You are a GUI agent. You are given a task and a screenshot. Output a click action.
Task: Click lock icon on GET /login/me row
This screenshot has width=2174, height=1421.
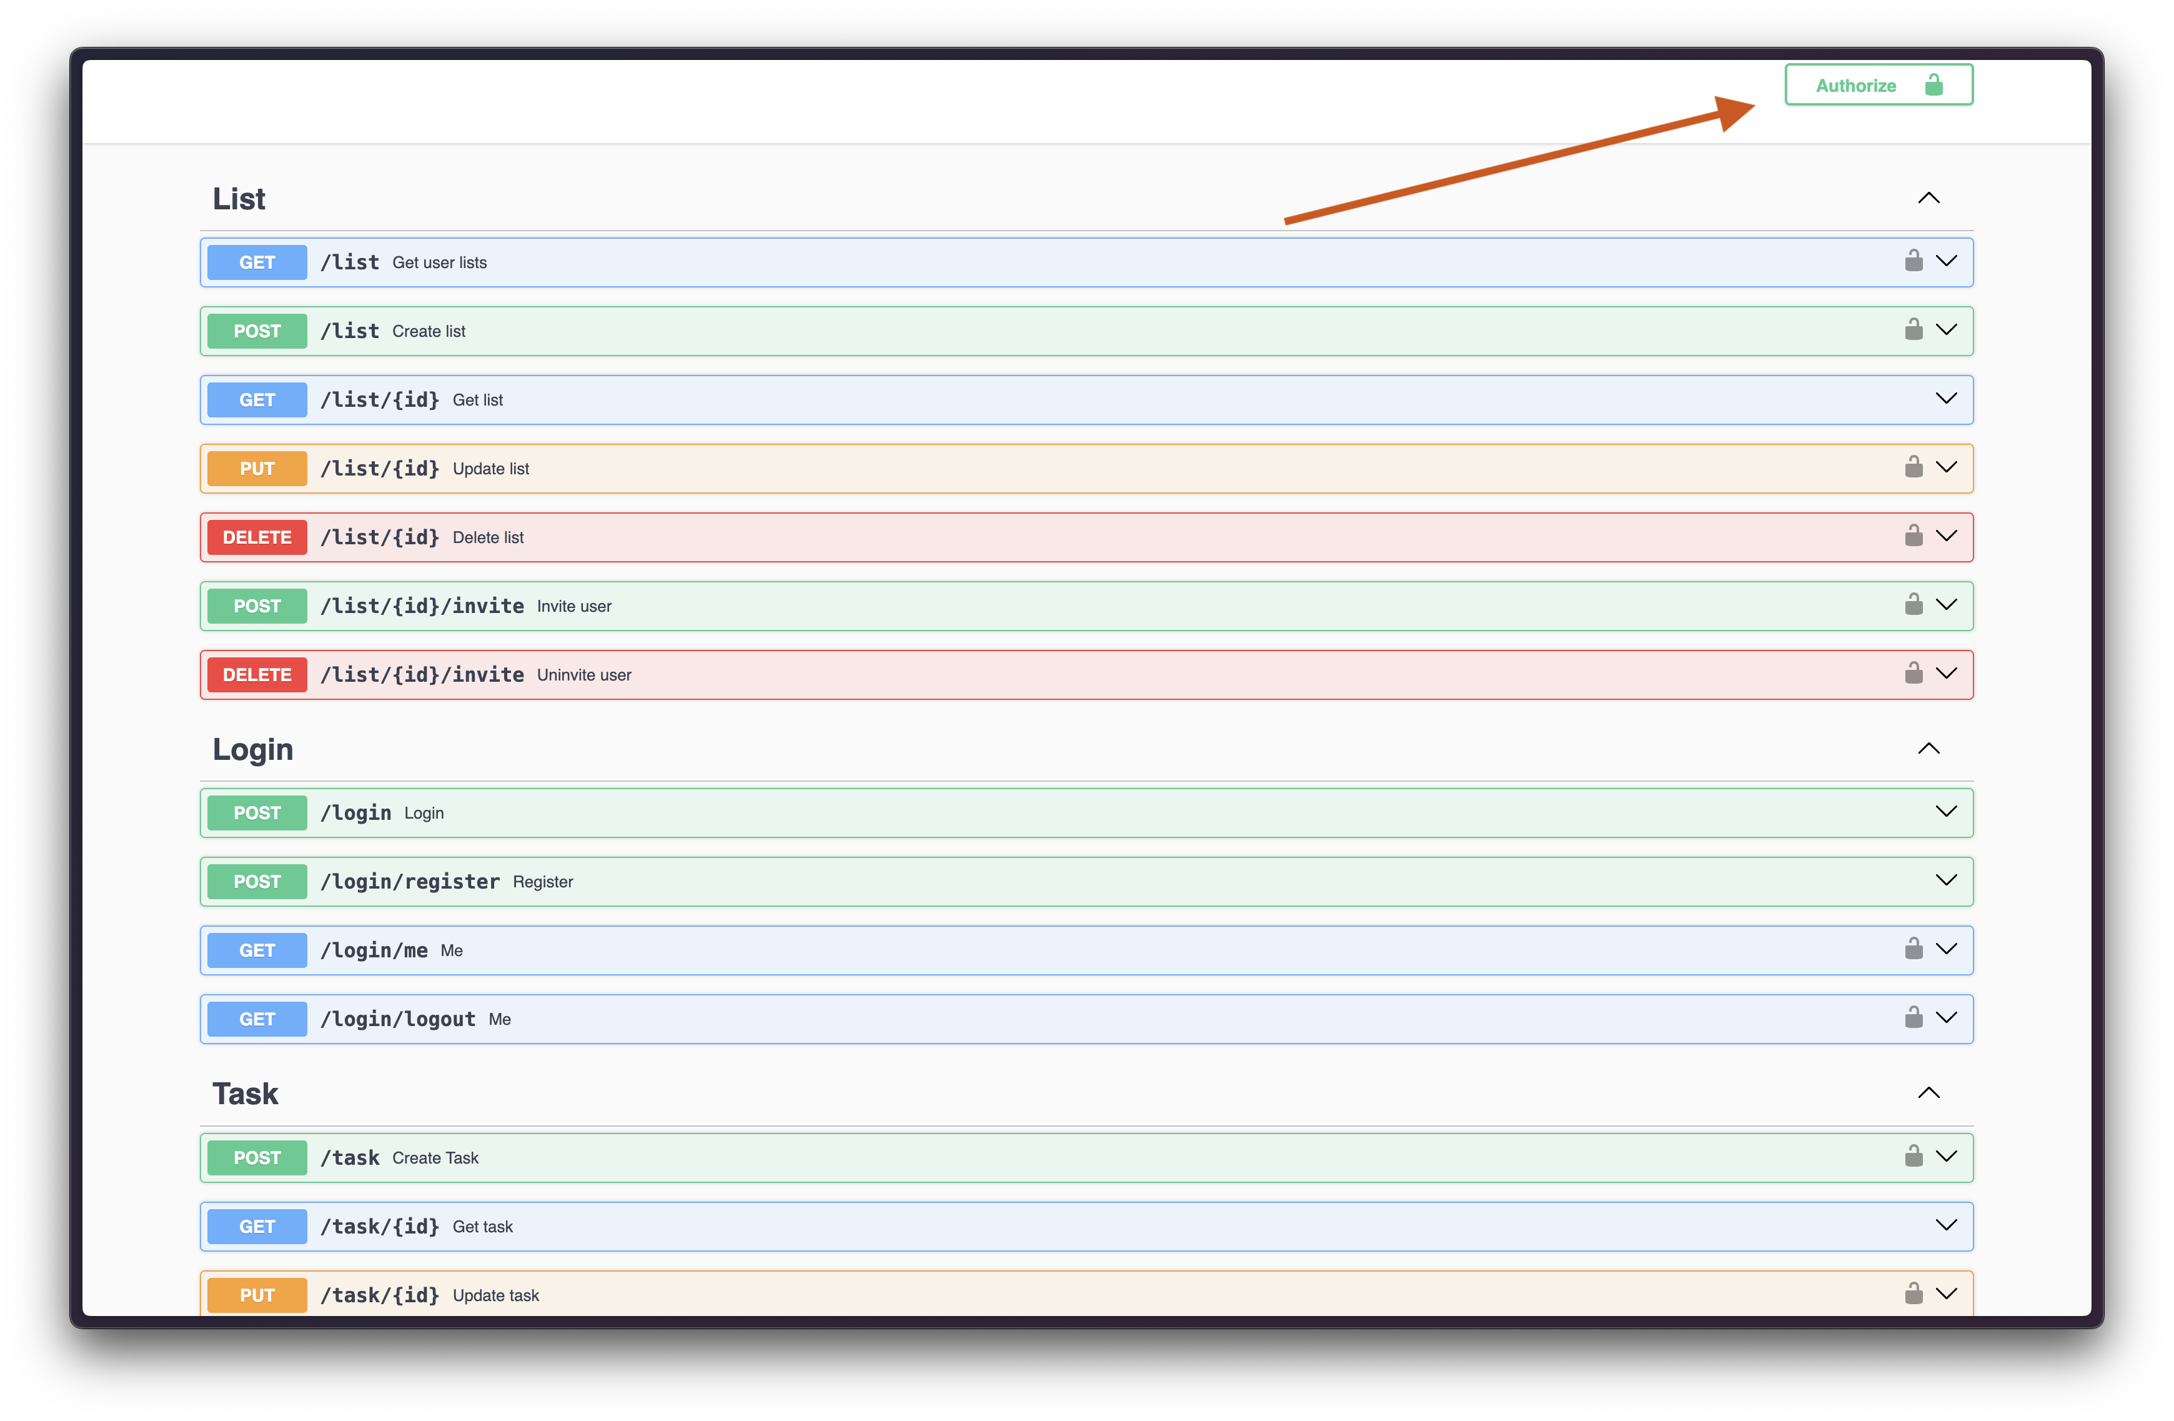pos(1913,949)
